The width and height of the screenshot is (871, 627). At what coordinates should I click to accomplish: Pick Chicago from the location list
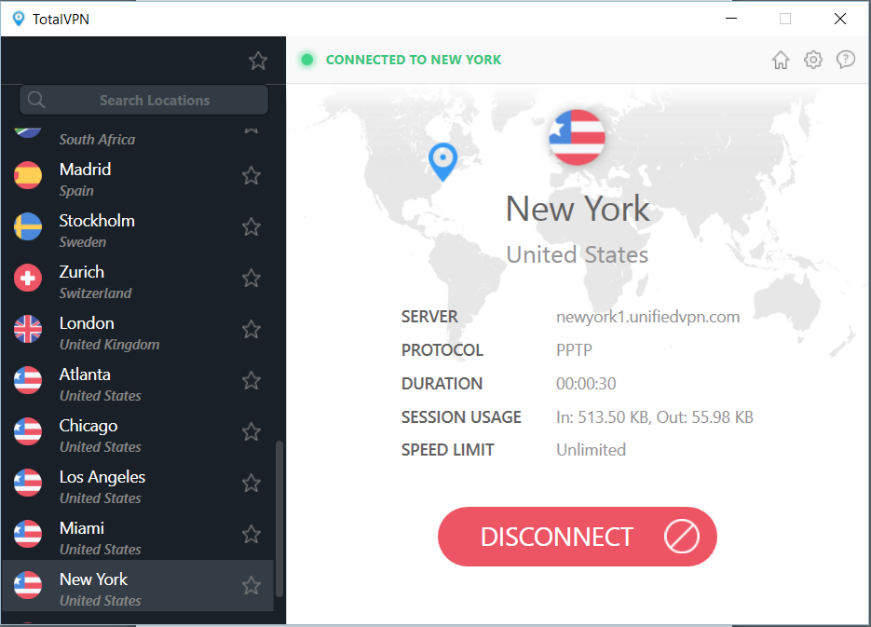tap(138, 432)
